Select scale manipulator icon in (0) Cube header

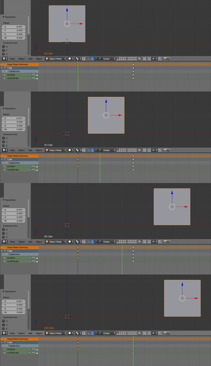pos(100,59)
